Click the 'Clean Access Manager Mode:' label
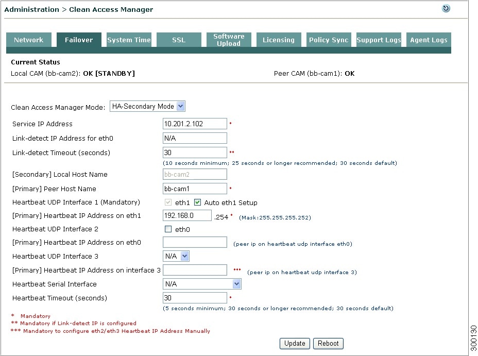 [x=58, y=107]
